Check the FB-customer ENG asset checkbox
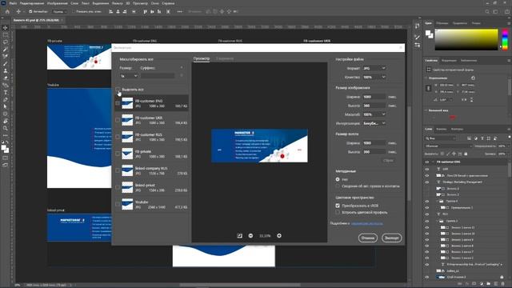 [118, 103]
